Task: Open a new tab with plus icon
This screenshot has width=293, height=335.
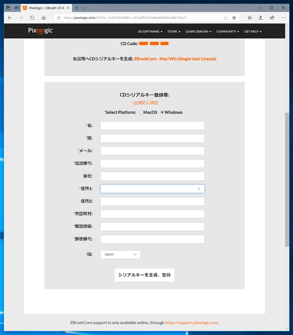Action: pos(77,8)
